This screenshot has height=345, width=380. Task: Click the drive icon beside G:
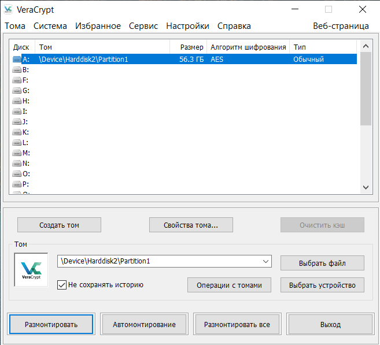tap(17, 91)
